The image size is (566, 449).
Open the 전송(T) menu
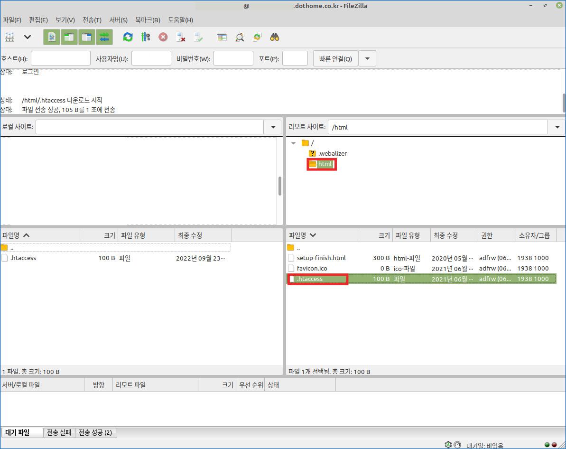pyautogui.click(x=92, y=20)
